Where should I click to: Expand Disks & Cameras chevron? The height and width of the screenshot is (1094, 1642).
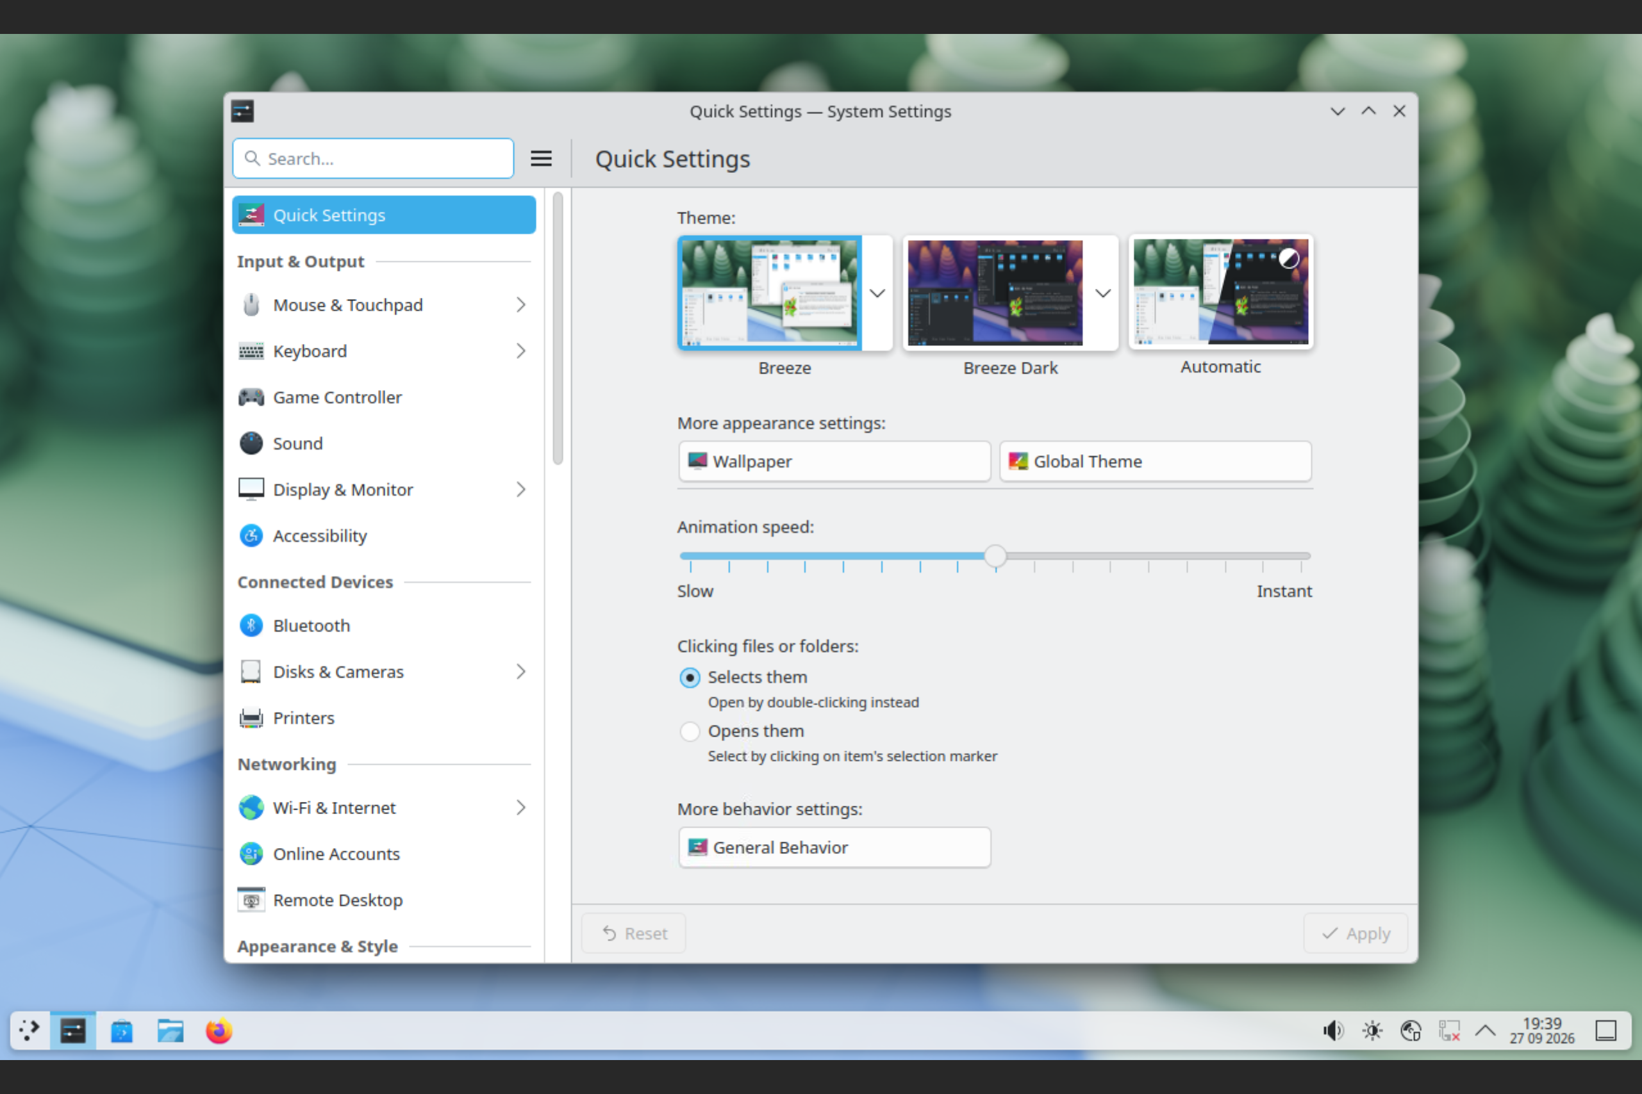tap(521, 671)
